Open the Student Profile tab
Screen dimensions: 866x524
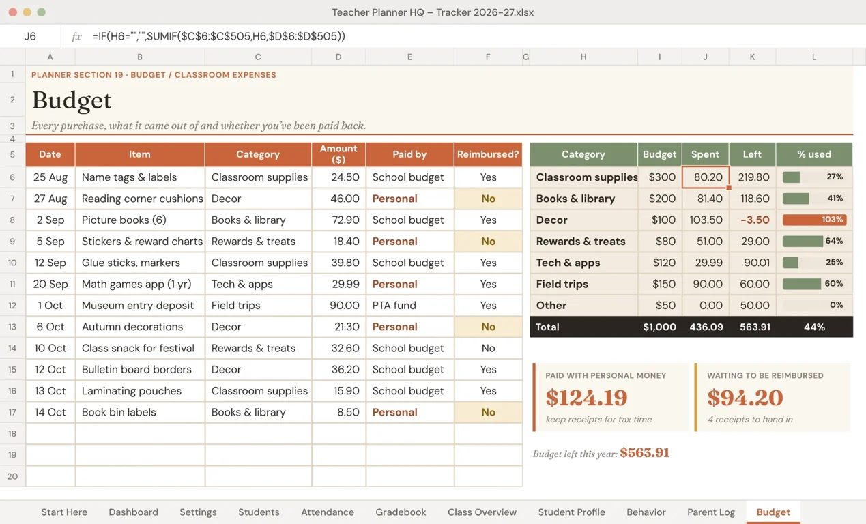(571, 512)
